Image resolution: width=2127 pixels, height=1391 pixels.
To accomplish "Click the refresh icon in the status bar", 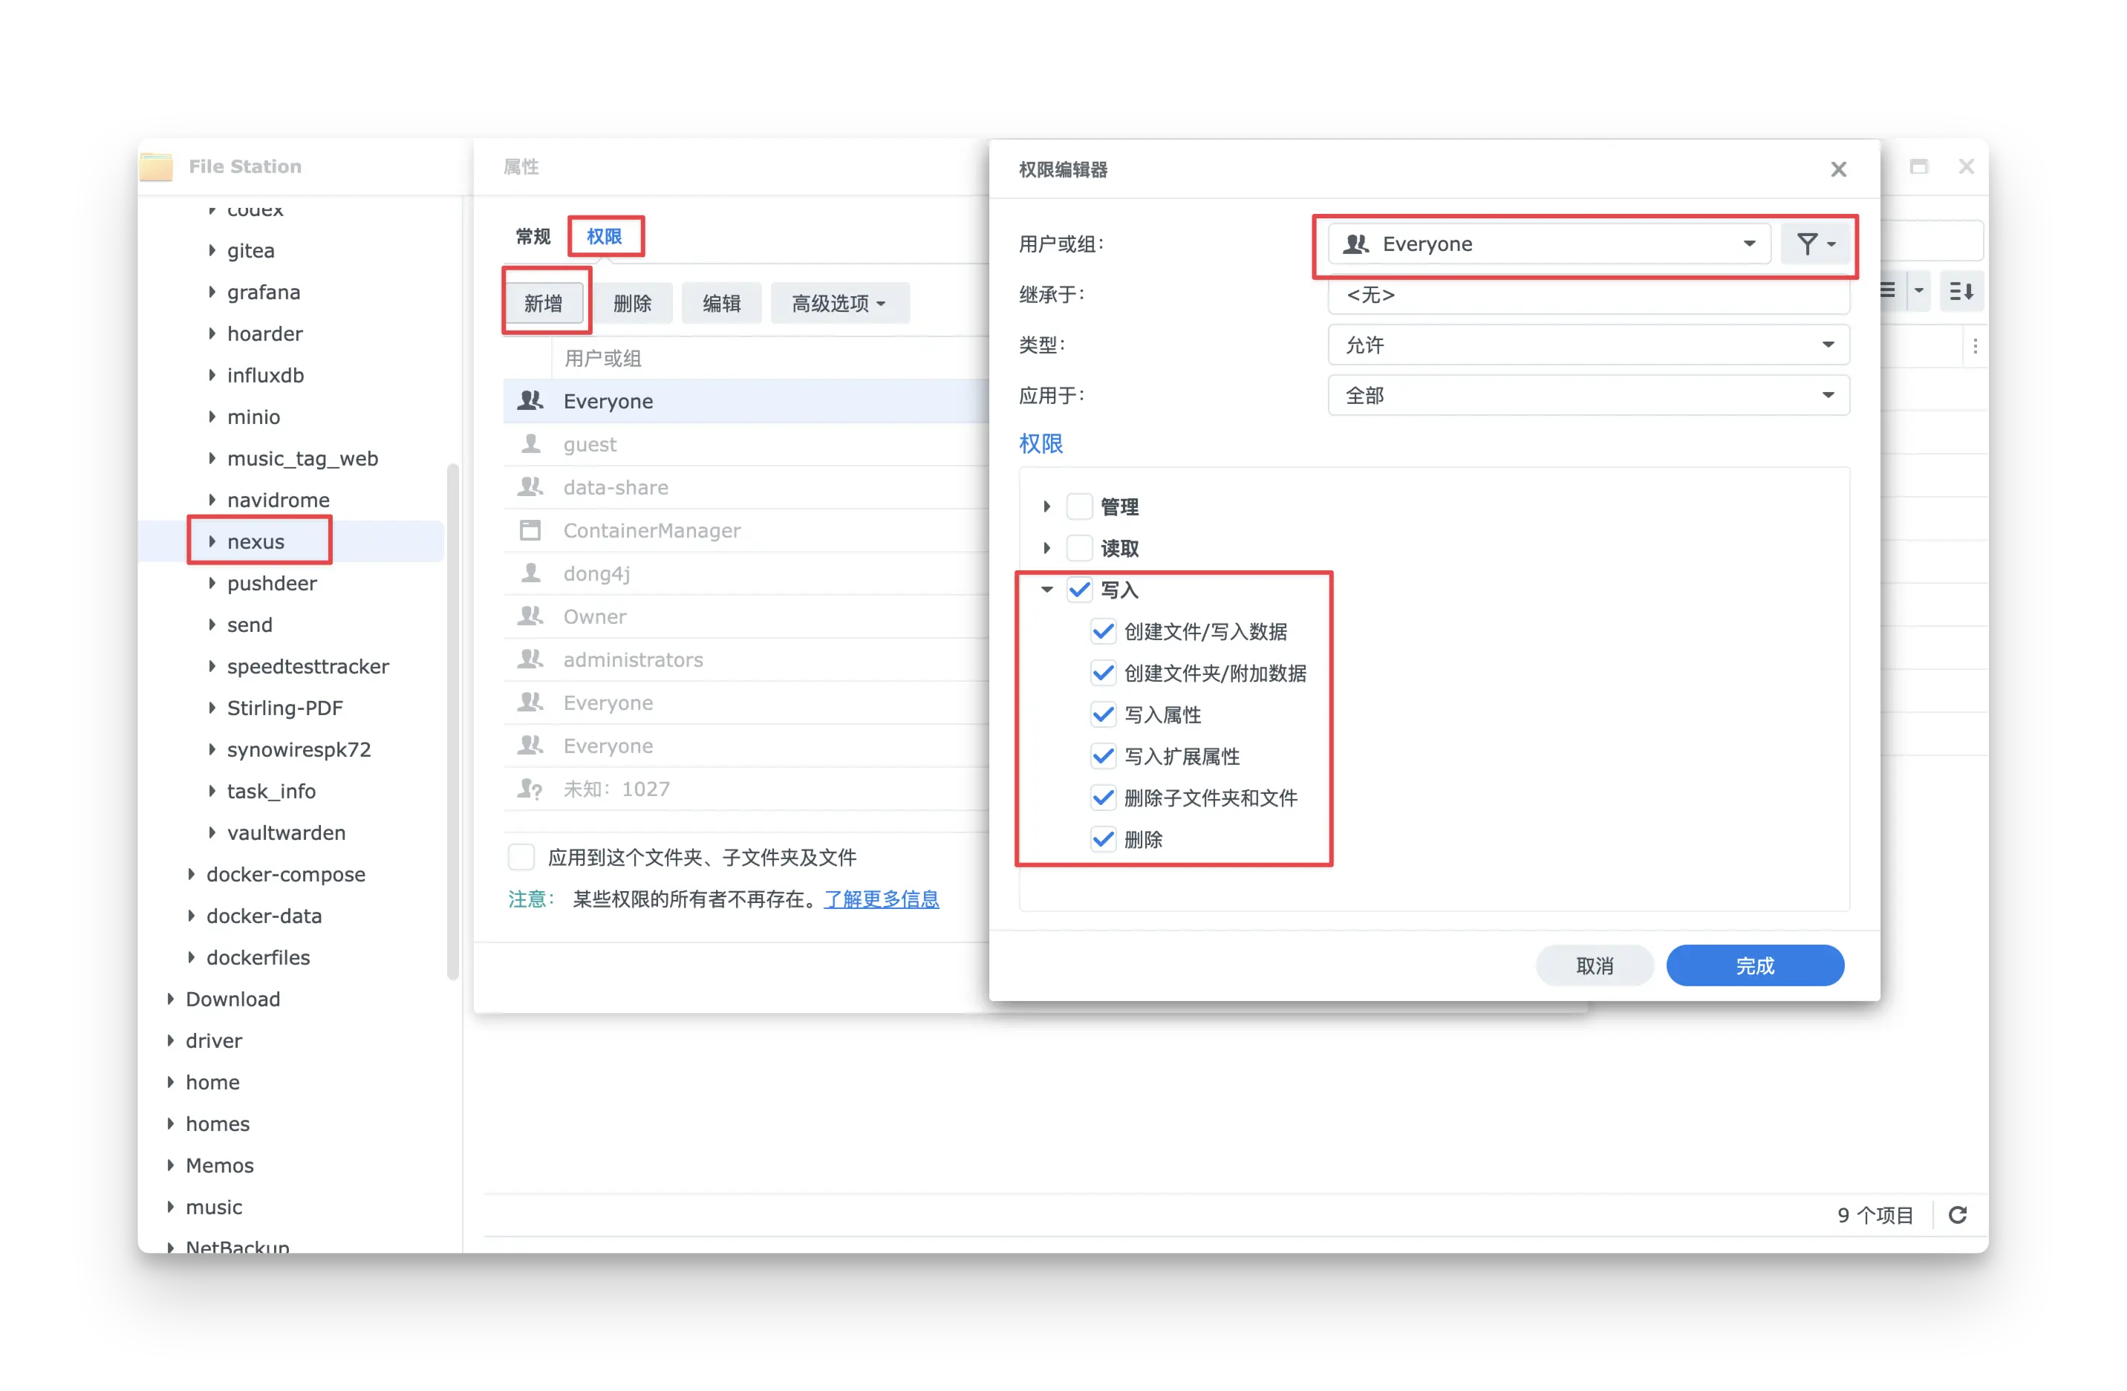I will [x=1957, y=1215].
